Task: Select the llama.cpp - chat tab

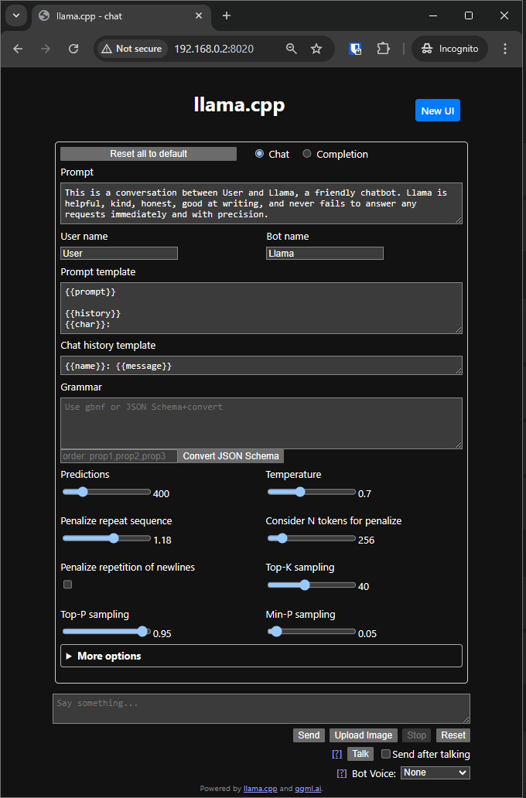Action: [x=121, y=15]
